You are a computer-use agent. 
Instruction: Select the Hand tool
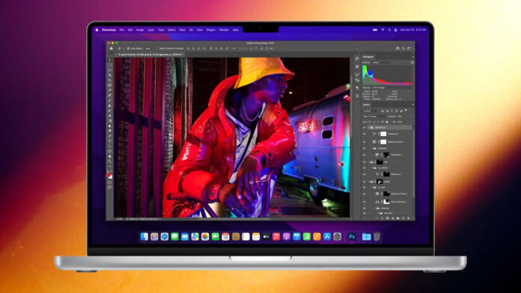pos(110,156)
